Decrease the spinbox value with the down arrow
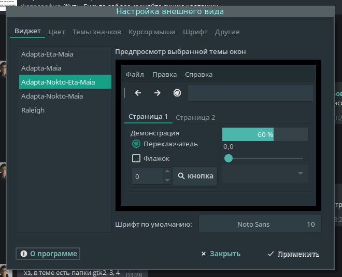Viewport: 342px width, 277px height. [167, 181]
